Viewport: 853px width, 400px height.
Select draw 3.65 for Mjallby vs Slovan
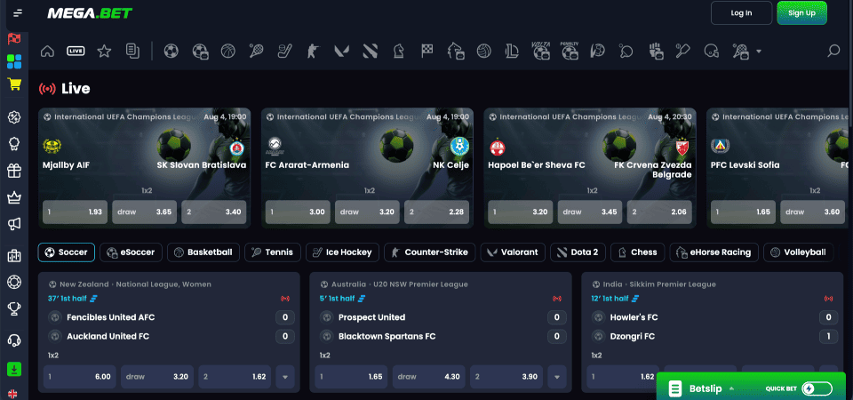[x=145, y=212]
